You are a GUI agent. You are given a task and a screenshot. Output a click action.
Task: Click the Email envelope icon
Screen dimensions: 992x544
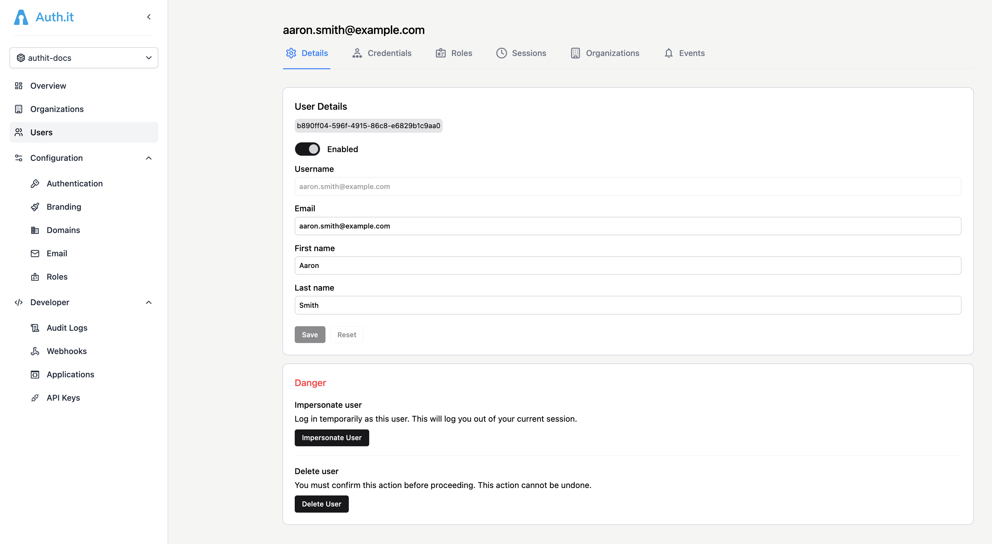pyautogui.click(x=35, y=253)
